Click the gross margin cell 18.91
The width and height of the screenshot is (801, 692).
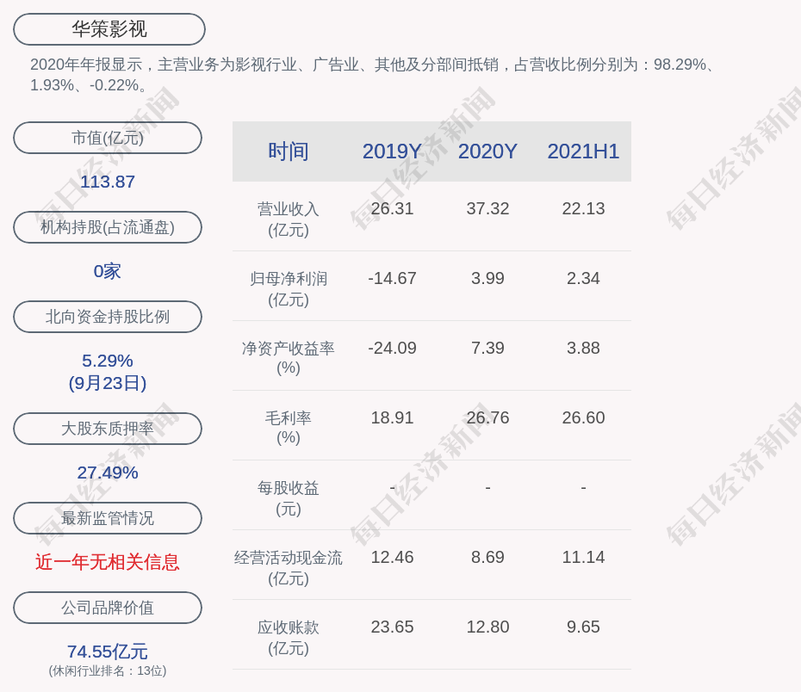(x=393, y=418)
